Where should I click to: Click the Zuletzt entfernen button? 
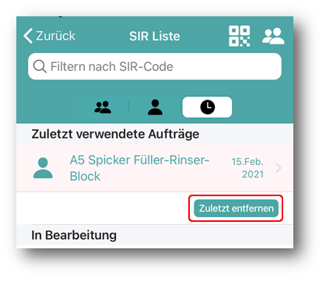click(236, 208)
